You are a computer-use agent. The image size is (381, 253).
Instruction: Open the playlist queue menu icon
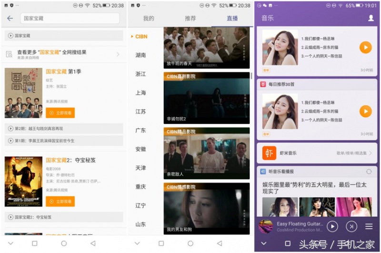(369, 227)
